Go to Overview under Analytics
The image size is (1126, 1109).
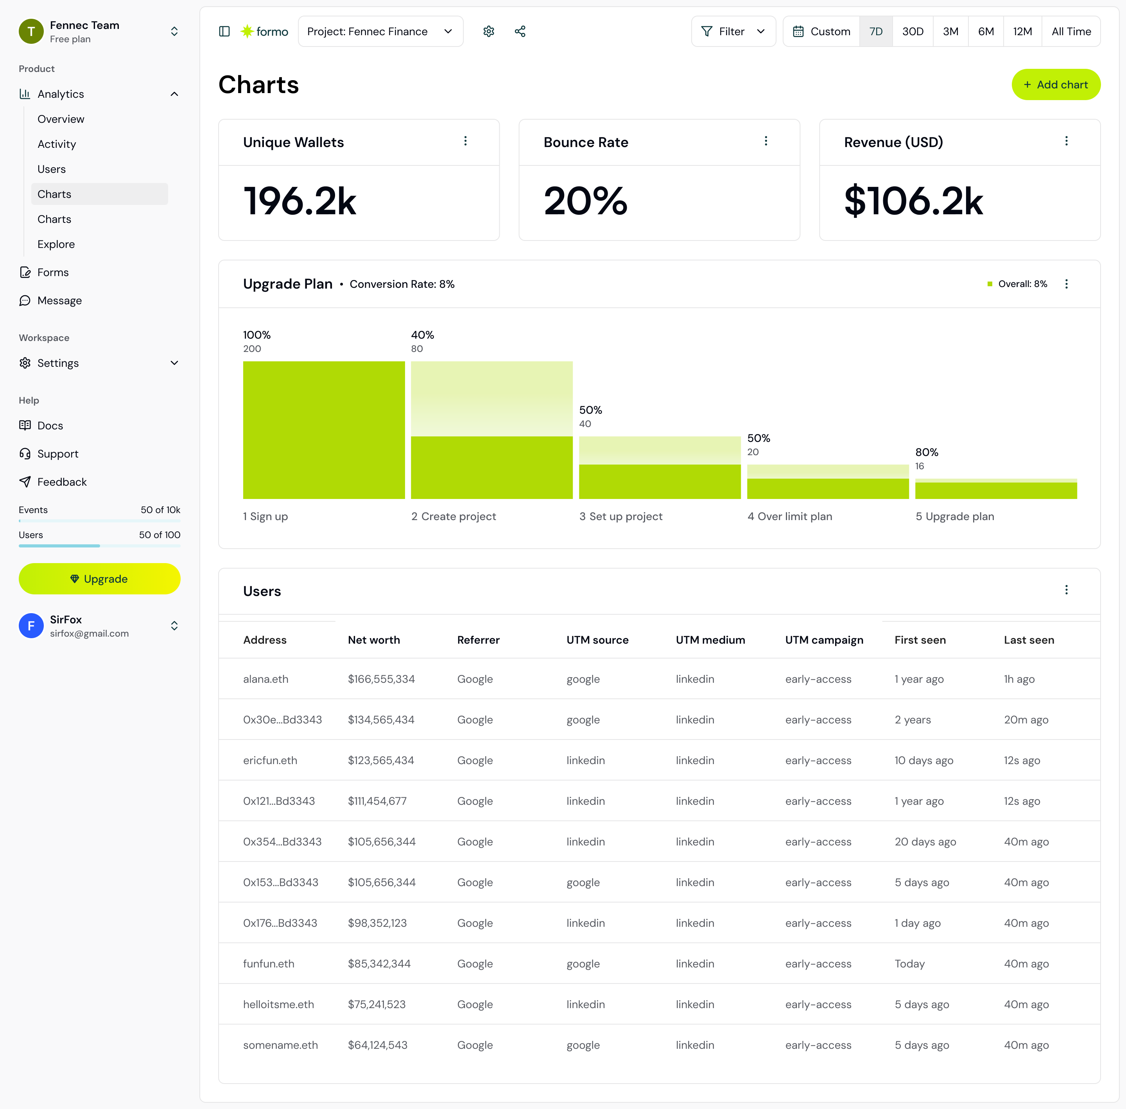61,119
